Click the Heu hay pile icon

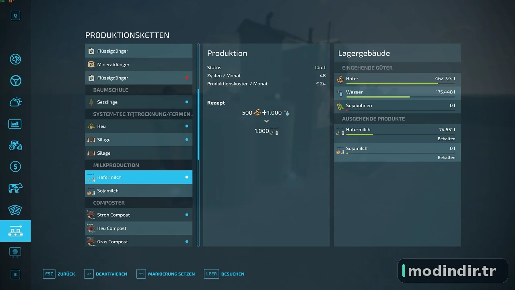click(91, 126)
